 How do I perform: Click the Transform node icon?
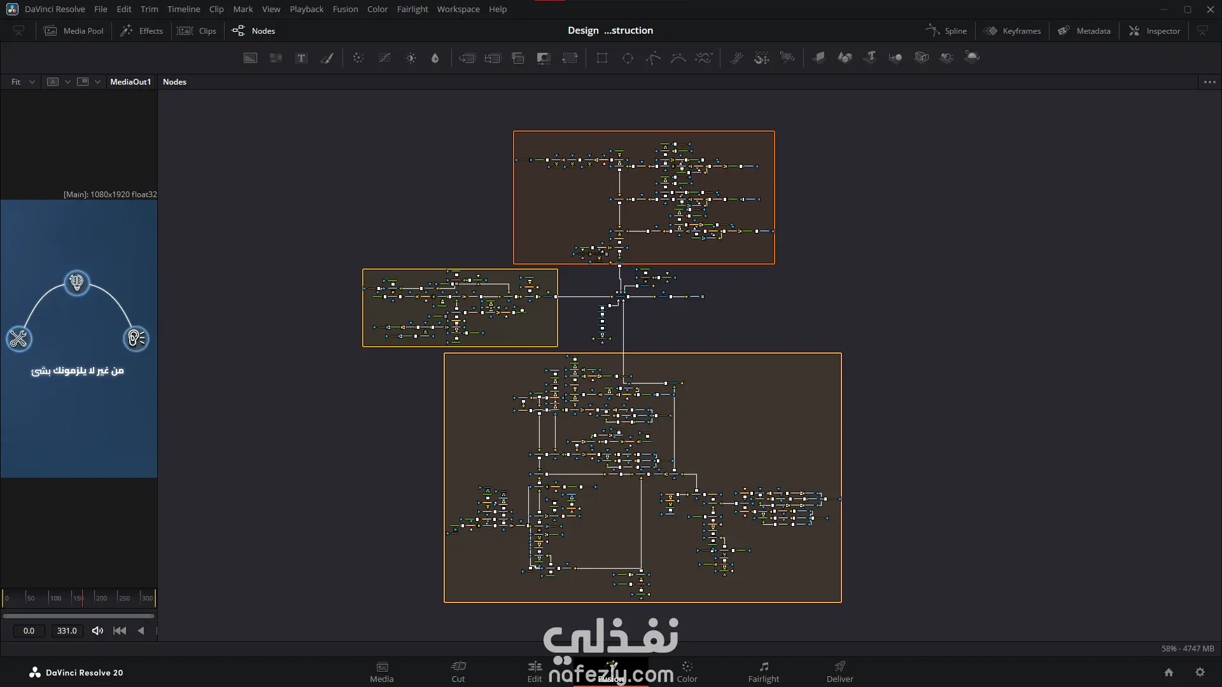[570, 58]
